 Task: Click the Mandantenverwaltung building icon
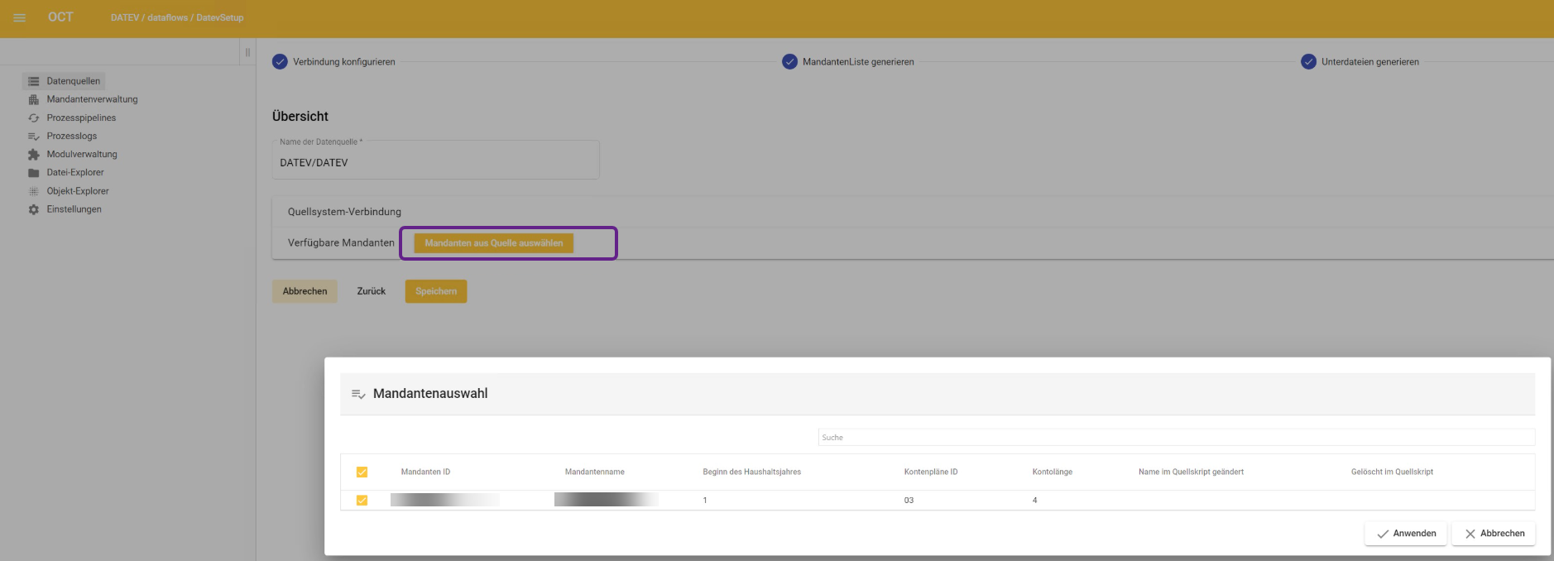(34, 99)
